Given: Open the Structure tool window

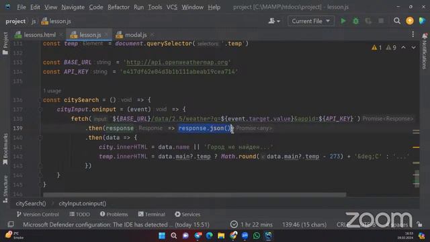Looking at the screenshot, I should pyautogui.click(x=5, y=189).
